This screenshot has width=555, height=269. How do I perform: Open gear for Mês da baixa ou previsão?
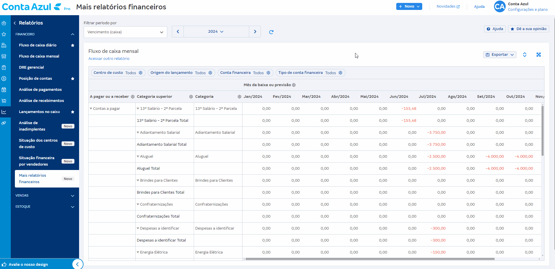tap(294, 85)
